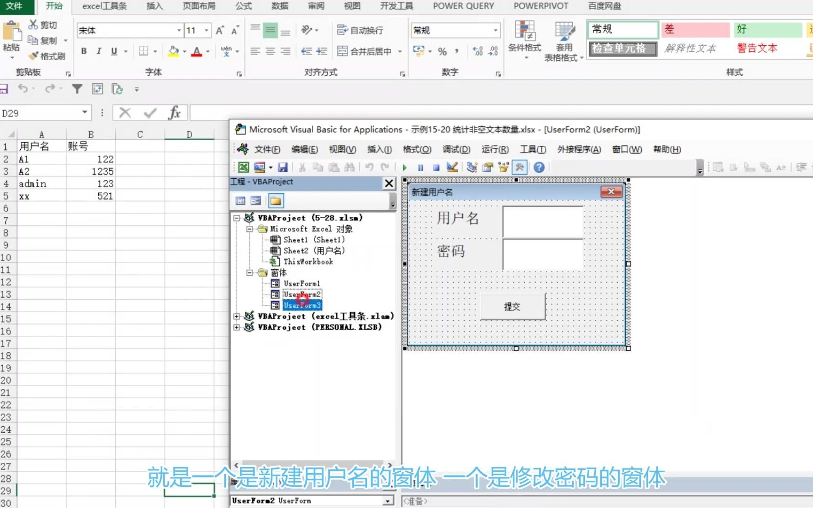Image resolution: width=813 pixels, height=508 pixels.
Task: Toggle middle vertical alignment button
Action: 270,31
